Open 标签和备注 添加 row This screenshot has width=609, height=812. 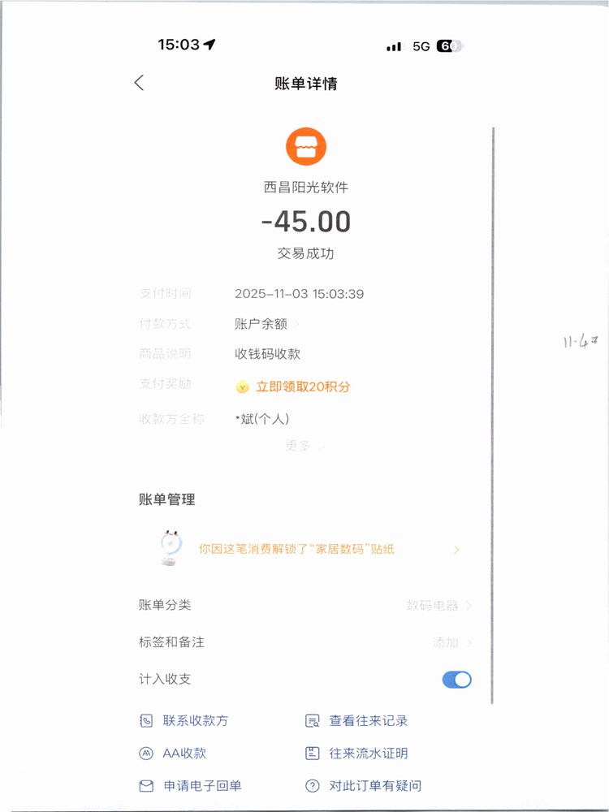(x=451, y=642)
